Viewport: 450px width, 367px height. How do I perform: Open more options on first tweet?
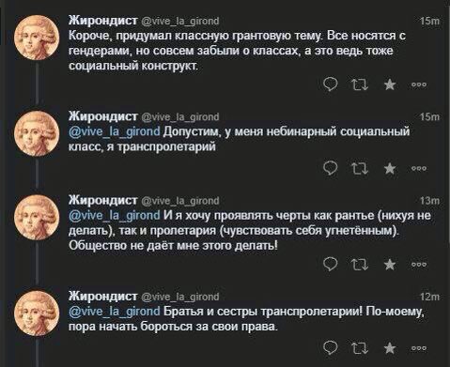pos(419,84)
